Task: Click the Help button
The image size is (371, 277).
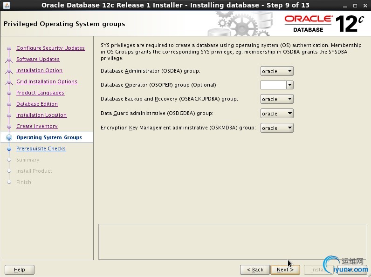Action: pyautogui.click(x=20, y=270)
